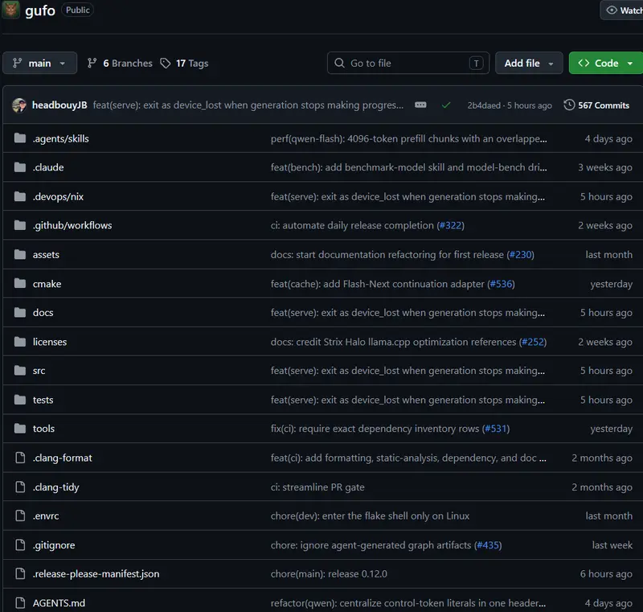Open pull request #322 link
The image size is (643, 612).
[x=451, y=225]
